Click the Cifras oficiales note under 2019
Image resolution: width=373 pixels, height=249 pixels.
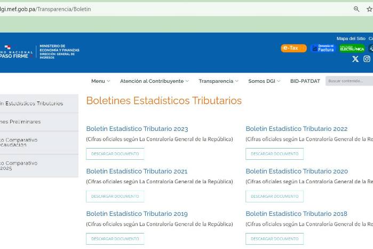pyautogui.click(x=160, y=224)
